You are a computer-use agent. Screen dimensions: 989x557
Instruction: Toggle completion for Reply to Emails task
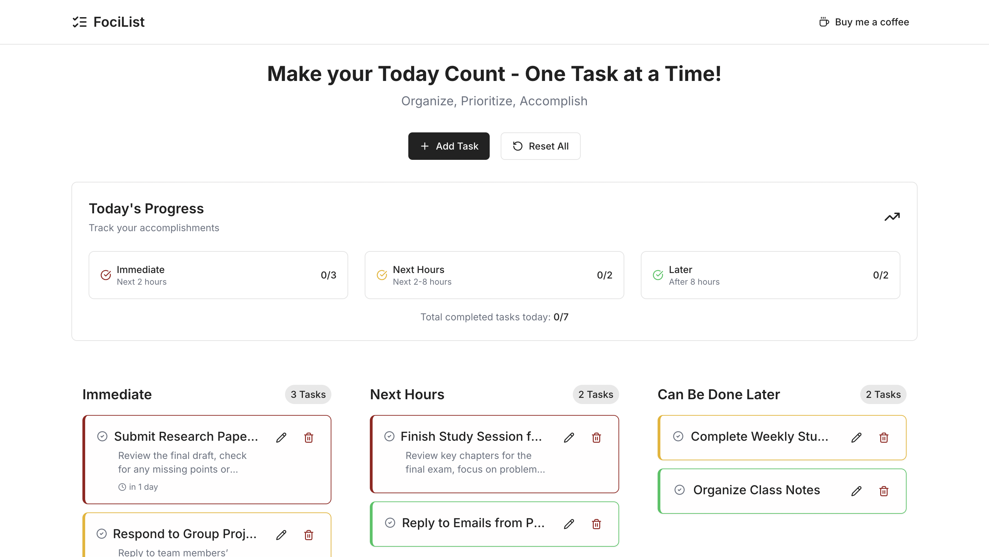coord(390,523)
